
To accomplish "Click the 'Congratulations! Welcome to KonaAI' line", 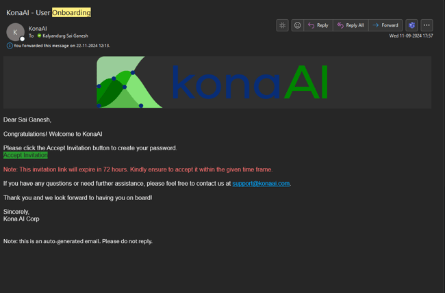I will point(53,134).
